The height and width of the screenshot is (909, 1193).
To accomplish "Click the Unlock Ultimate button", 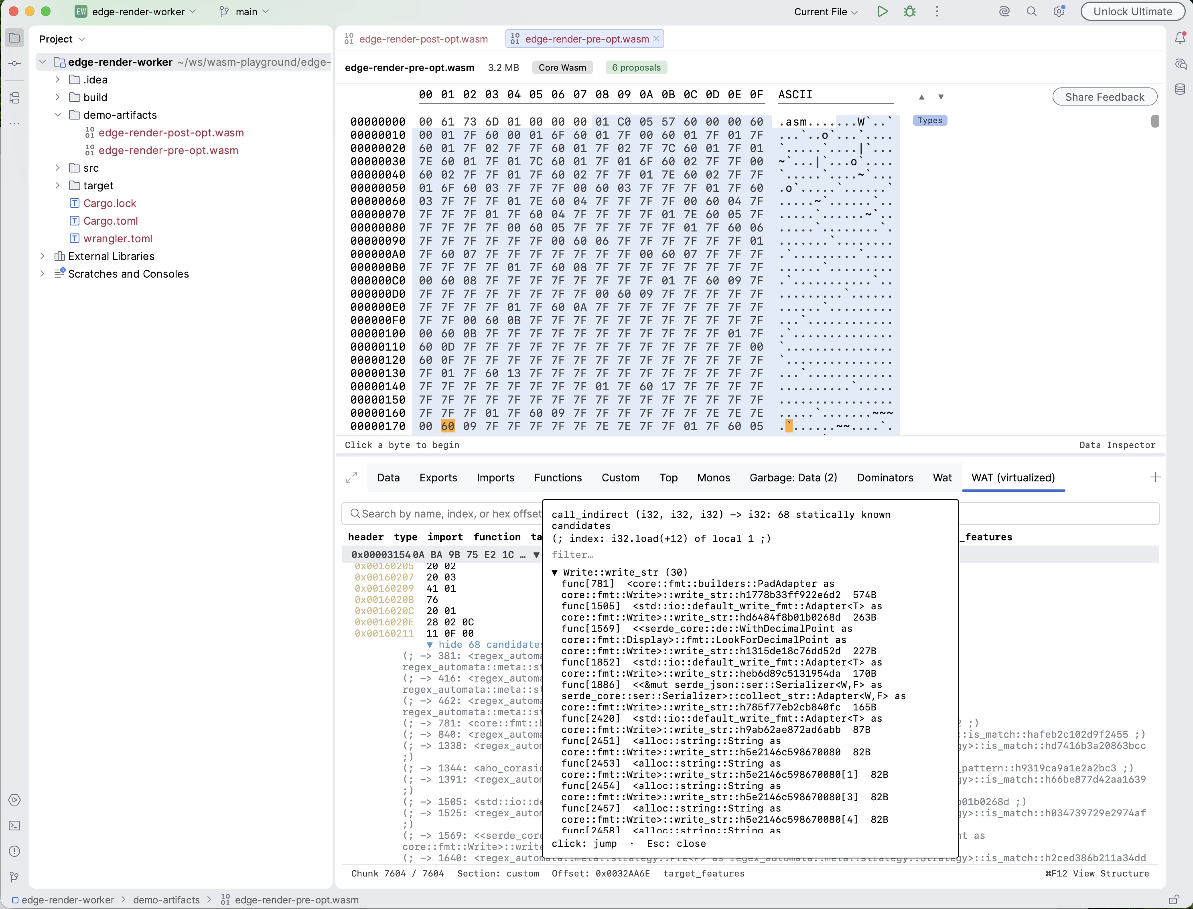I will [x=1132, y=11].
